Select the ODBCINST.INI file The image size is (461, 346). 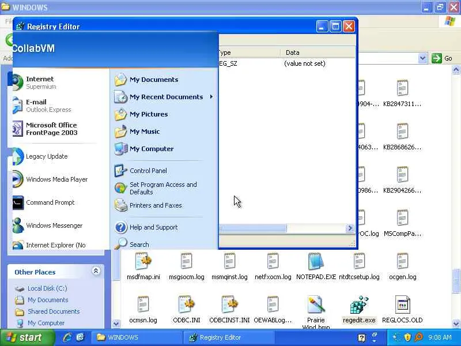[x=229, y=309]
